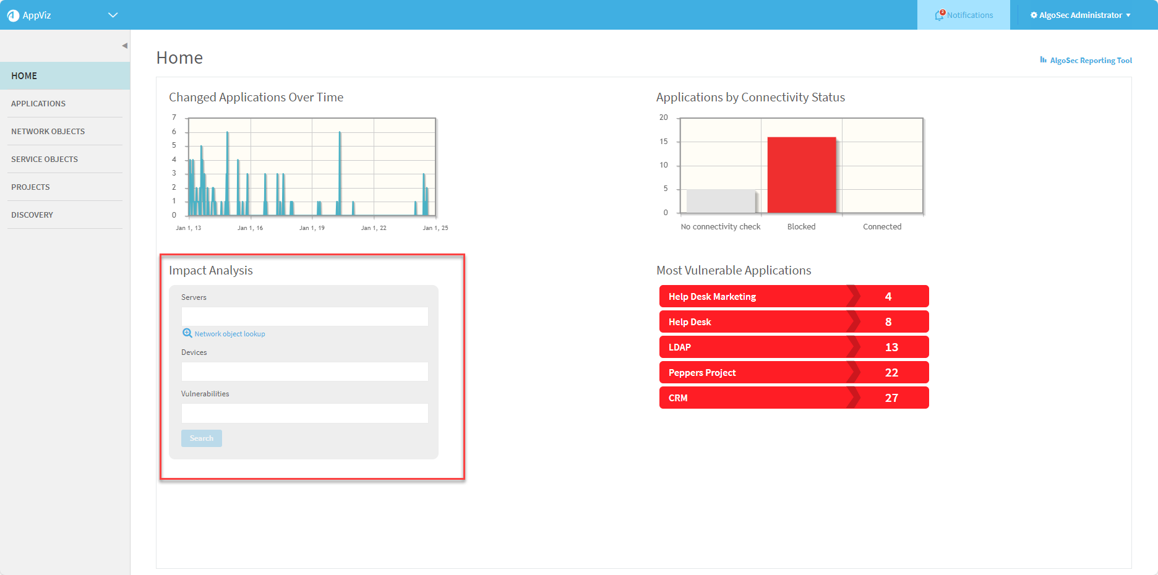Open the Discovery section
Screen dimensions: 1158x575
(x=32, y=215)
